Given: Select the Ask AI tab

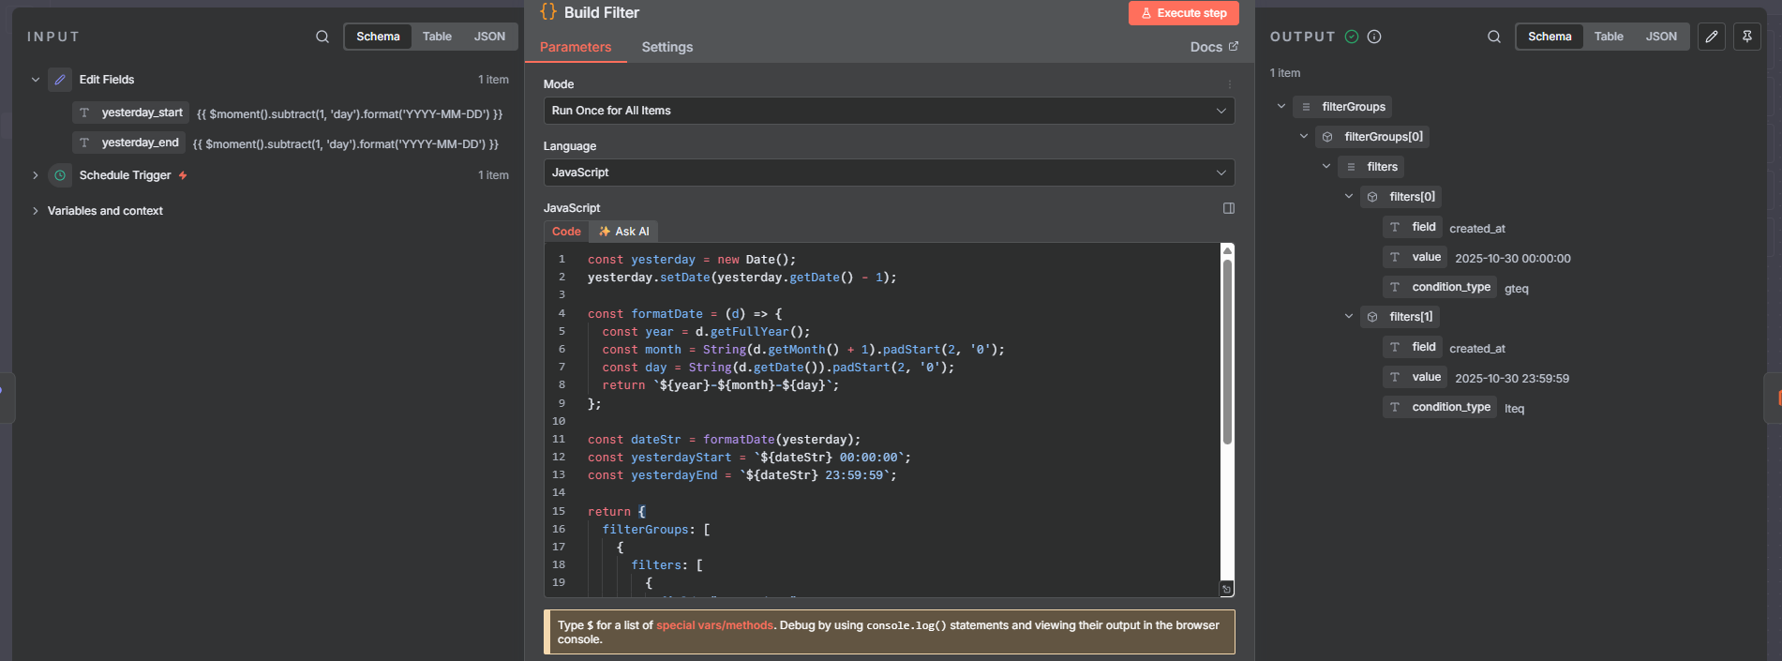Looking at the screenshot, I should click(624, 232).
